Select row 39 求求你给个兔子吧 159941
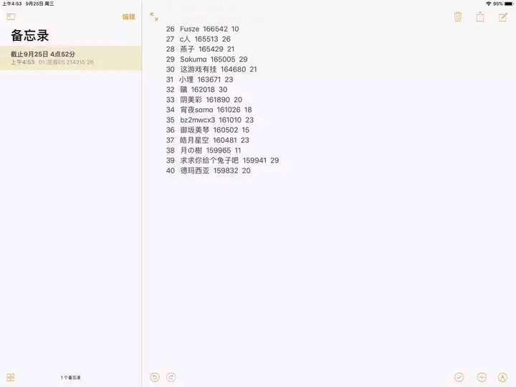This screenshot has height=387, width=516. pos(222,161)
